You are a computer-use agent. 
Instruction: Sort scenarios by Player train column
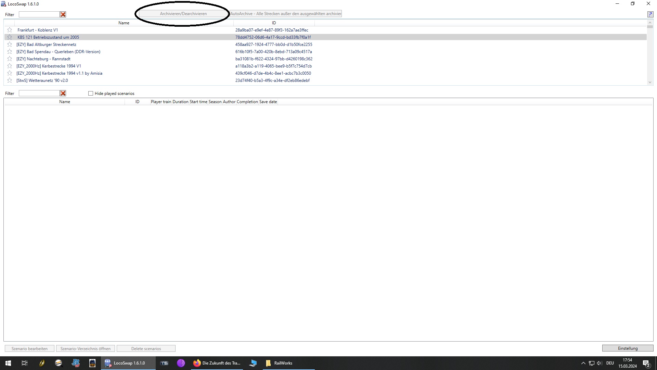pos(161,102)
